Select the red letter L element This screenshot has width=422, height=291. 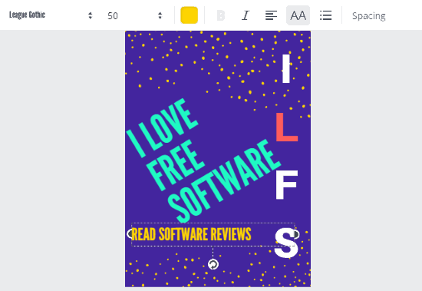pyautogui.click(x=287, y=127)
